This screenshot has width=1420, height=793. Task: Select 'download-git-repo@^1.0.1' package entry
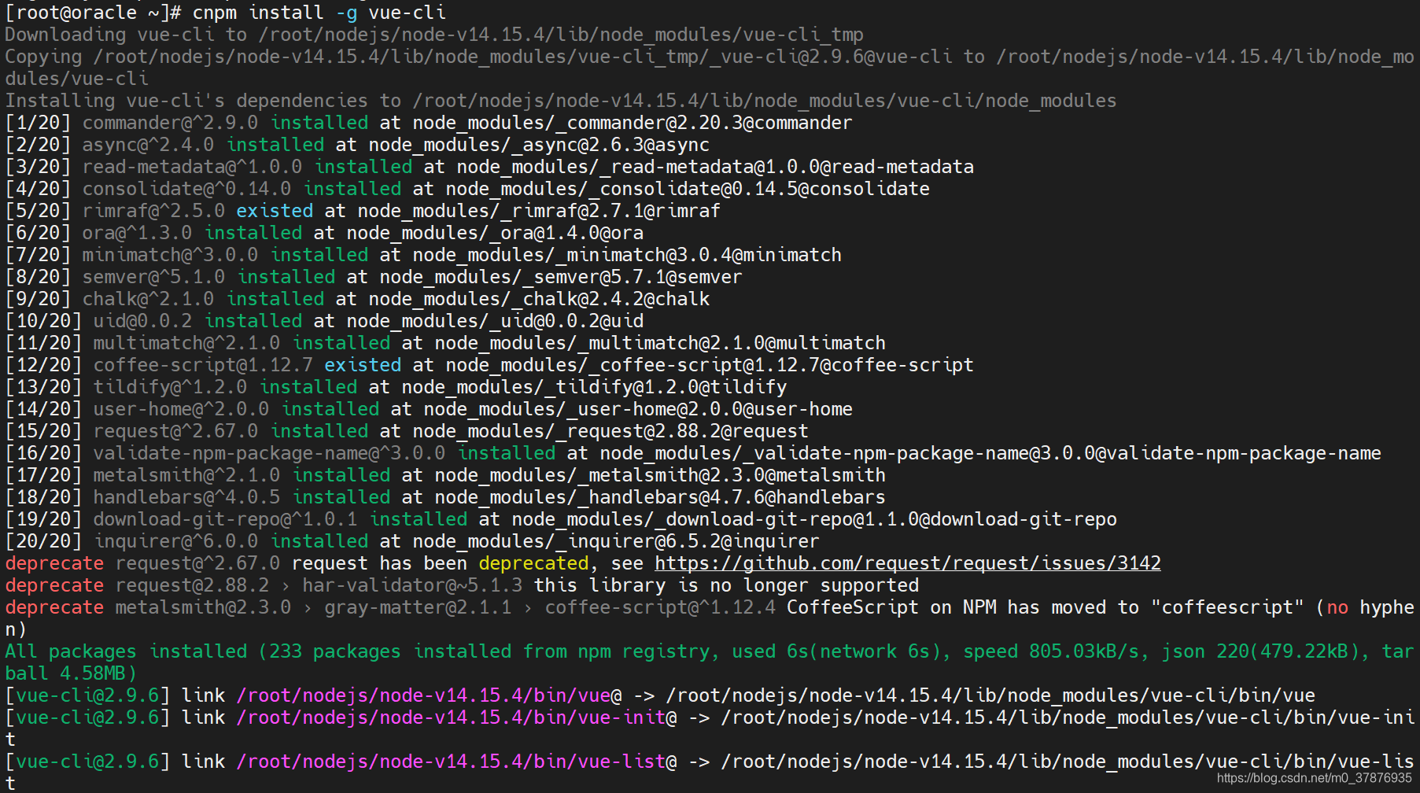pos(225,519)
